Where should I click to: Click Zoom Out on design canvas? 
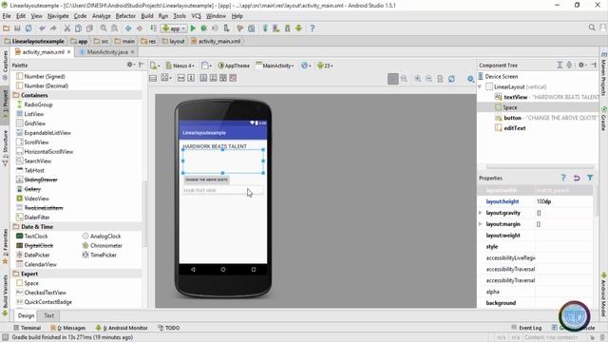[x=428, y=79]
